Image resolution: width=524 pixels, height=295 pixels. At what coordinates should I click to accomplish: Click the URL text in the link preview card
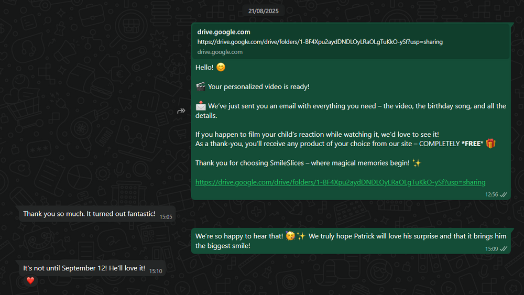click(320, 42)
